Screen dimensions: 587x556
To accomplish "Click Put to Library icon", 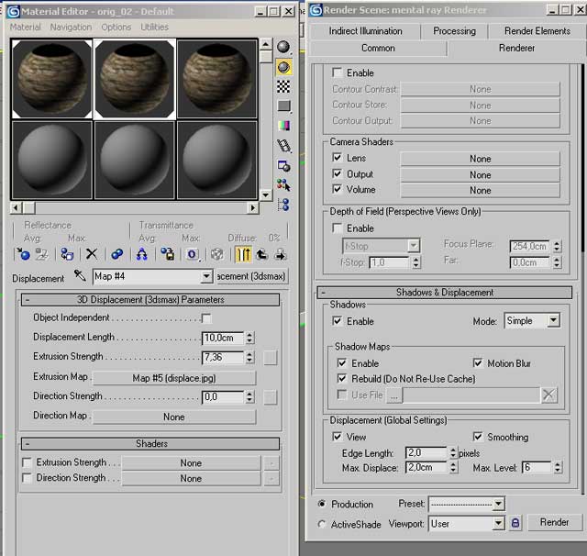I will point(167,254).
